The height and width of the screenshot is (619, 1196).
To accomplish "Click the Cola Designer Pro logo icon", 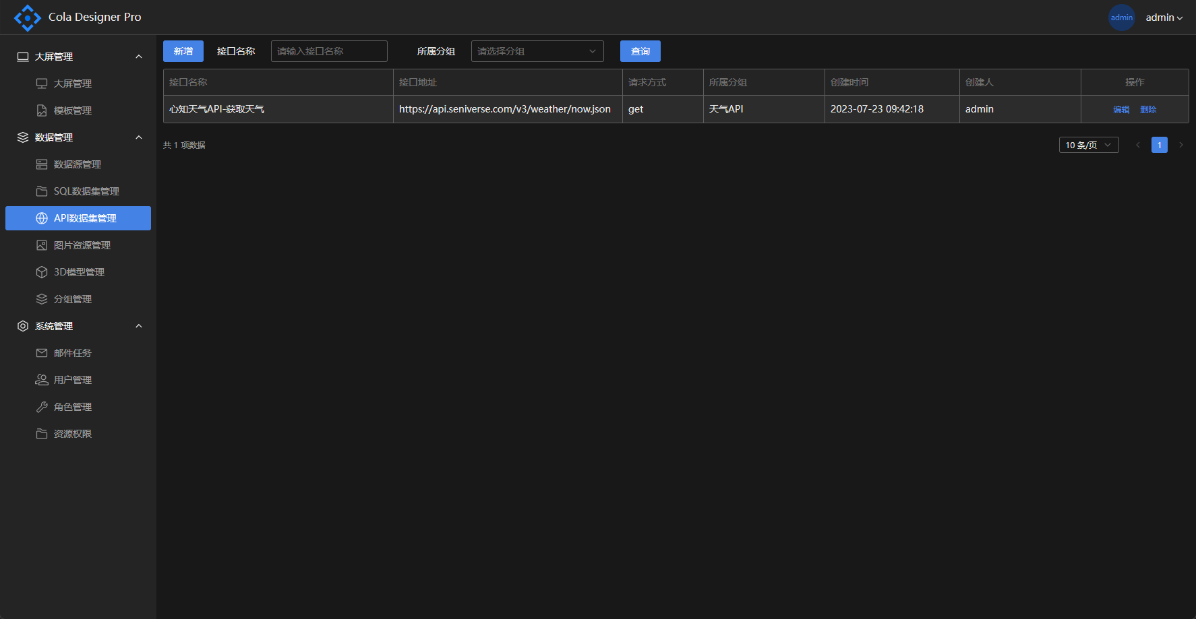I will tap(27, 18).
